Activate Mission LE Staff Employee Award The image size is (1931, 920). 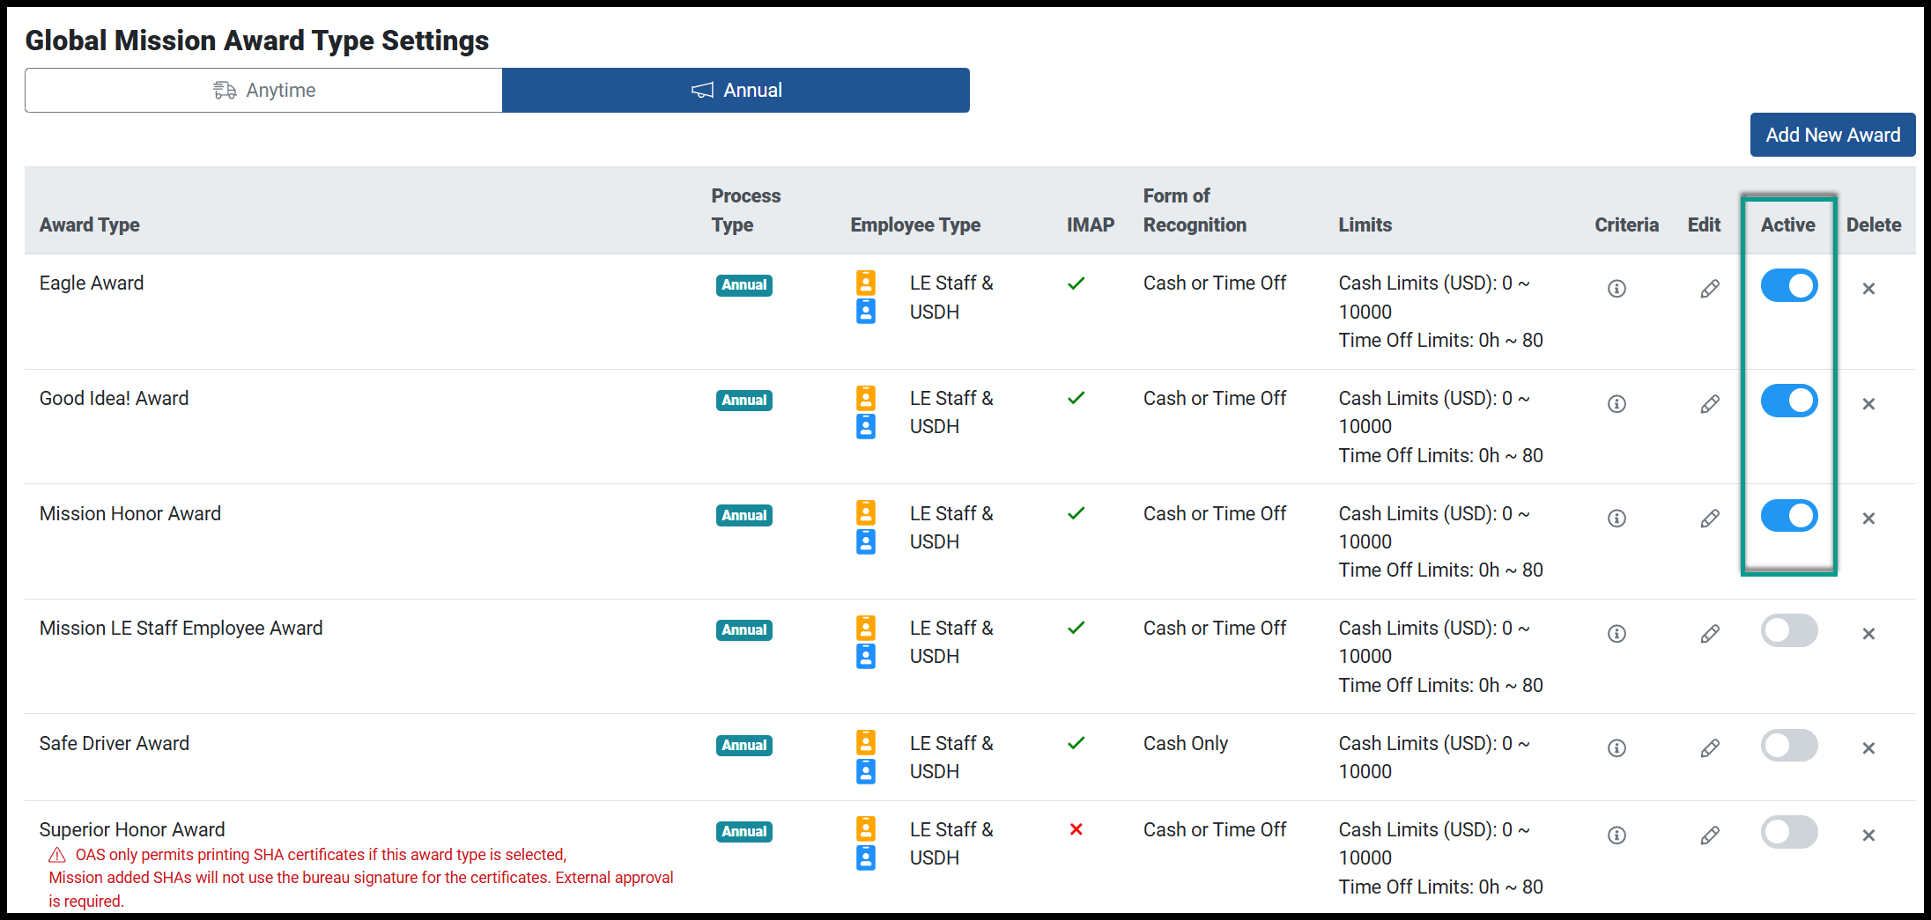coord(1789,630)
